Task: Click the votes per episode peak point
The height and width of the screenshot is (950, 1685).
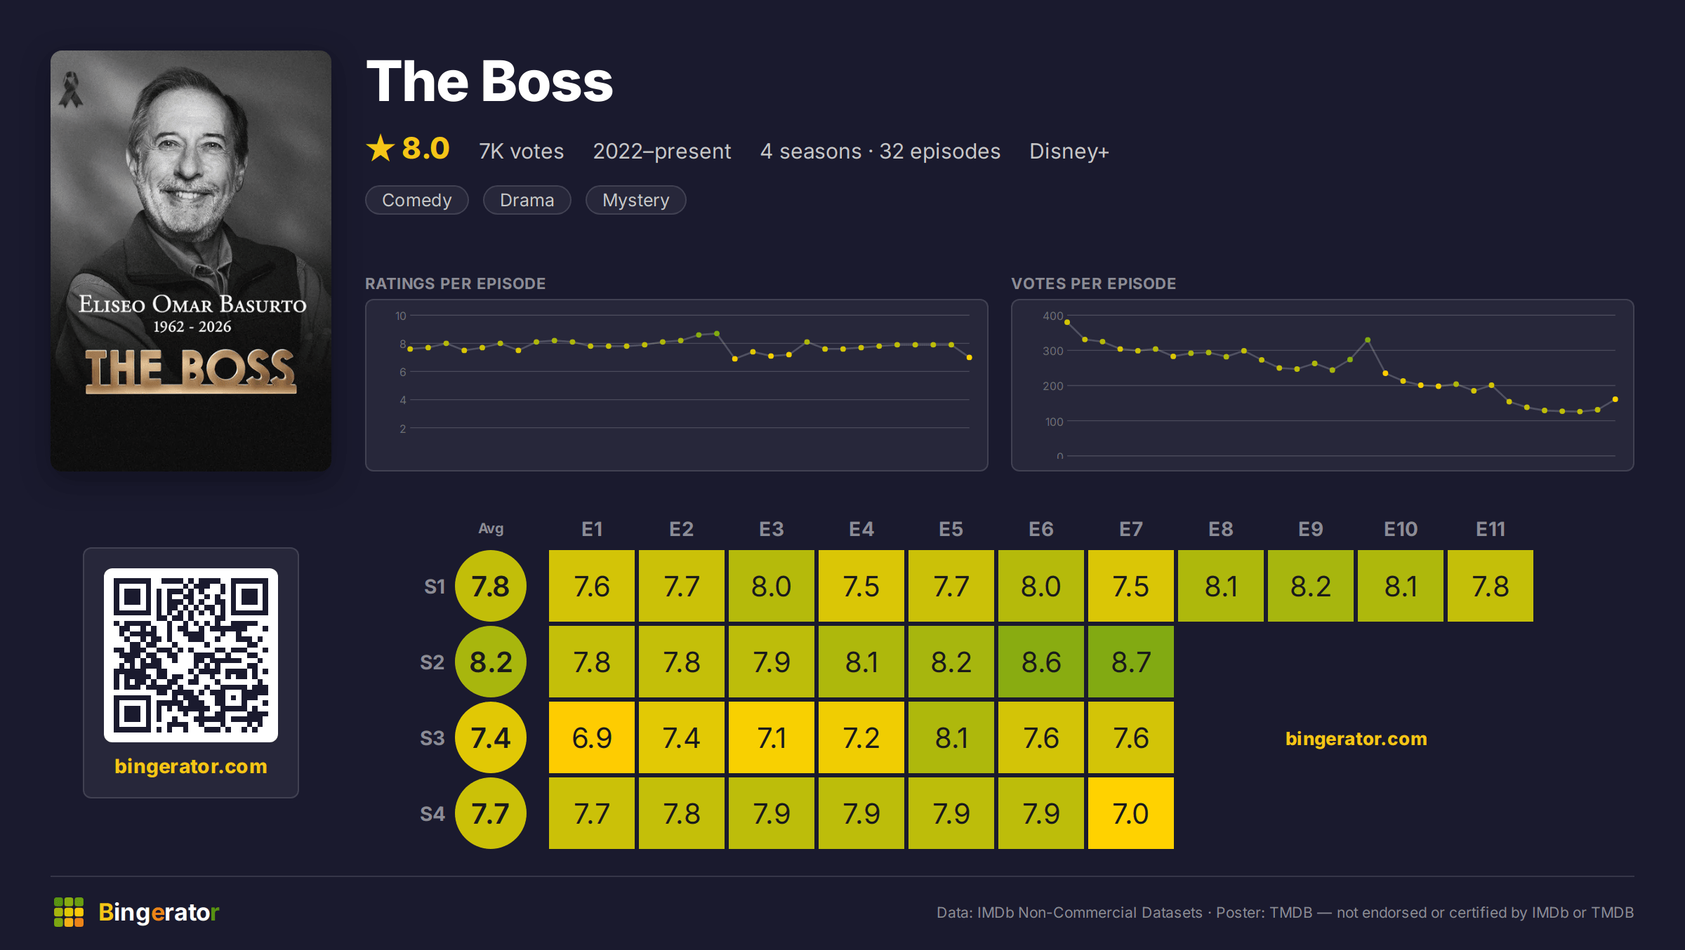Action: pyautogui.click(x=1067, y=322)
